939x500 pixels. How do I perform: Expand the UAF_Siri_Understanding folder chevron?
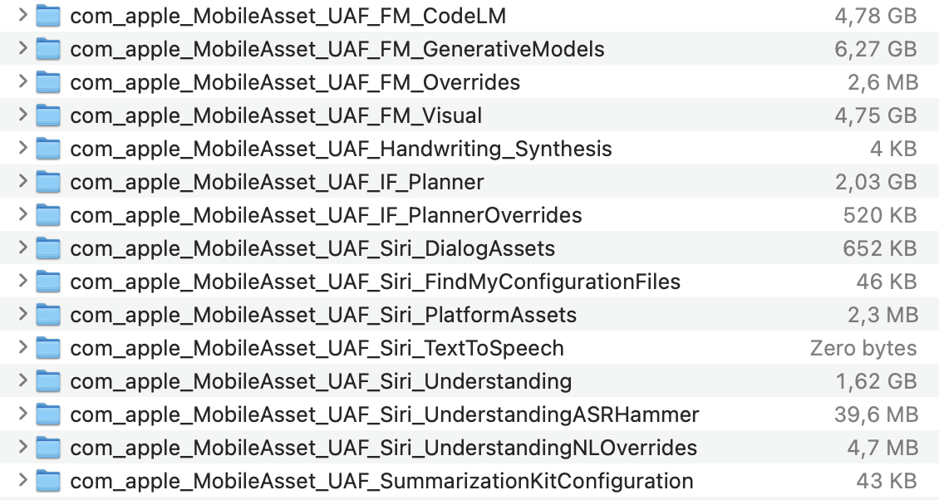tap(22, 381)
